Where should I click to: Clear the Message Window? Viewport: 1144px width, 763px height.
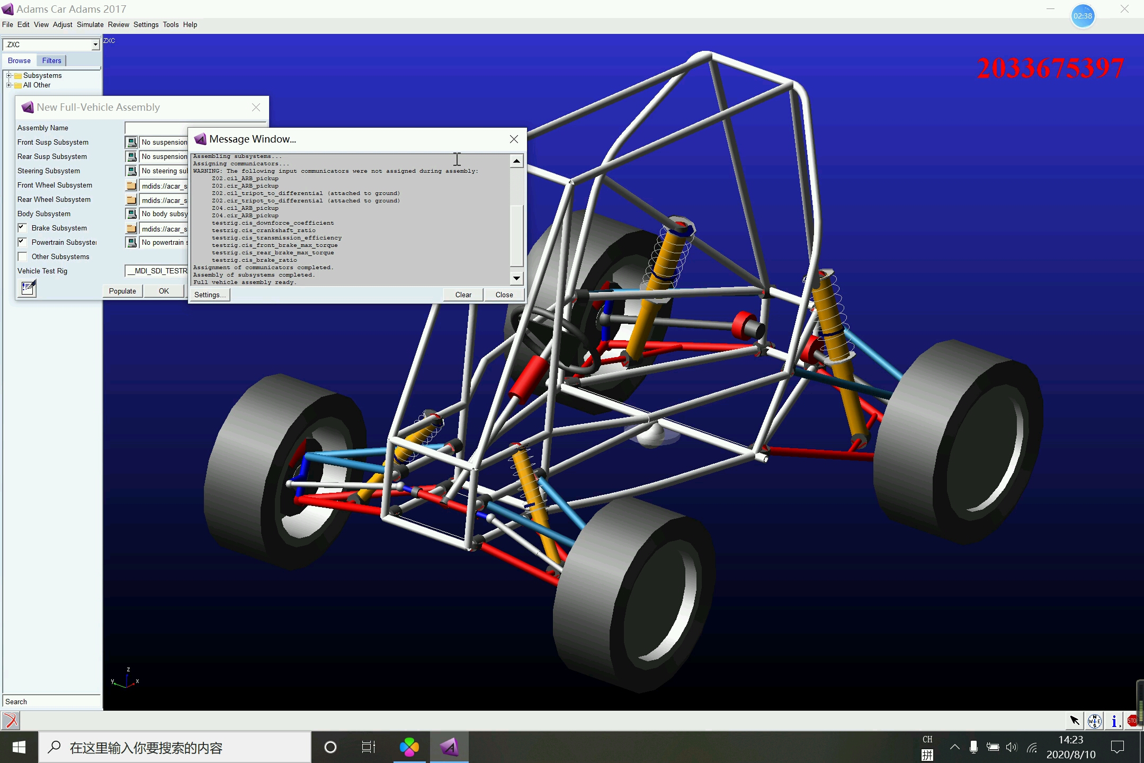[463, 295]
